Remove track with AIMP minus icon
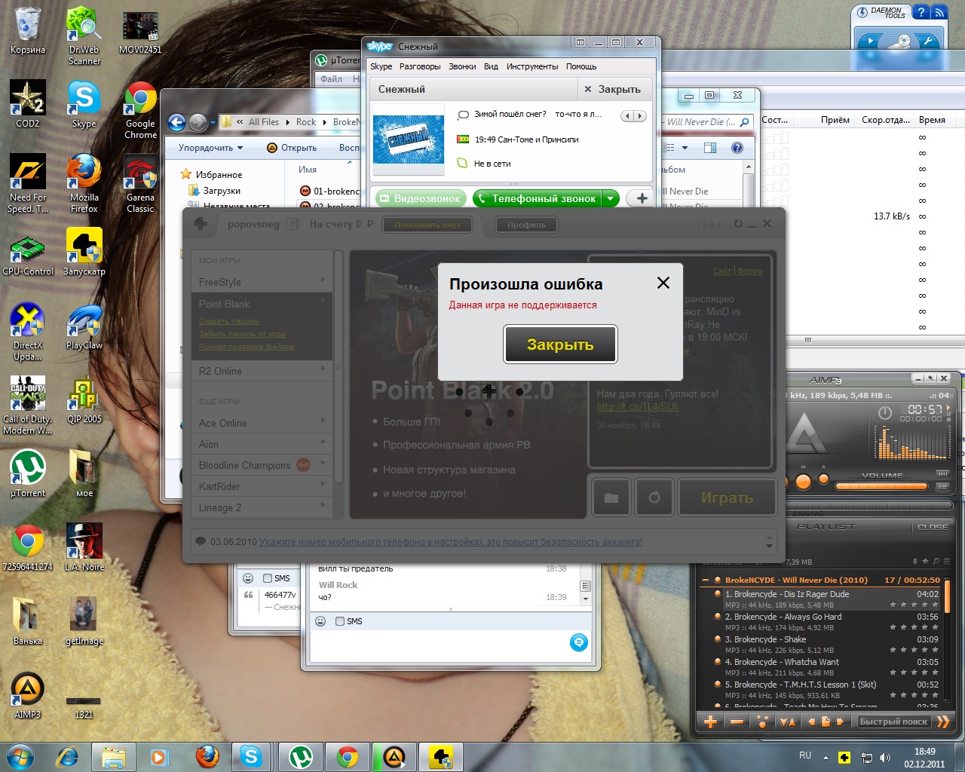Viewport: 965px width, 772px height. coord(737,721)
